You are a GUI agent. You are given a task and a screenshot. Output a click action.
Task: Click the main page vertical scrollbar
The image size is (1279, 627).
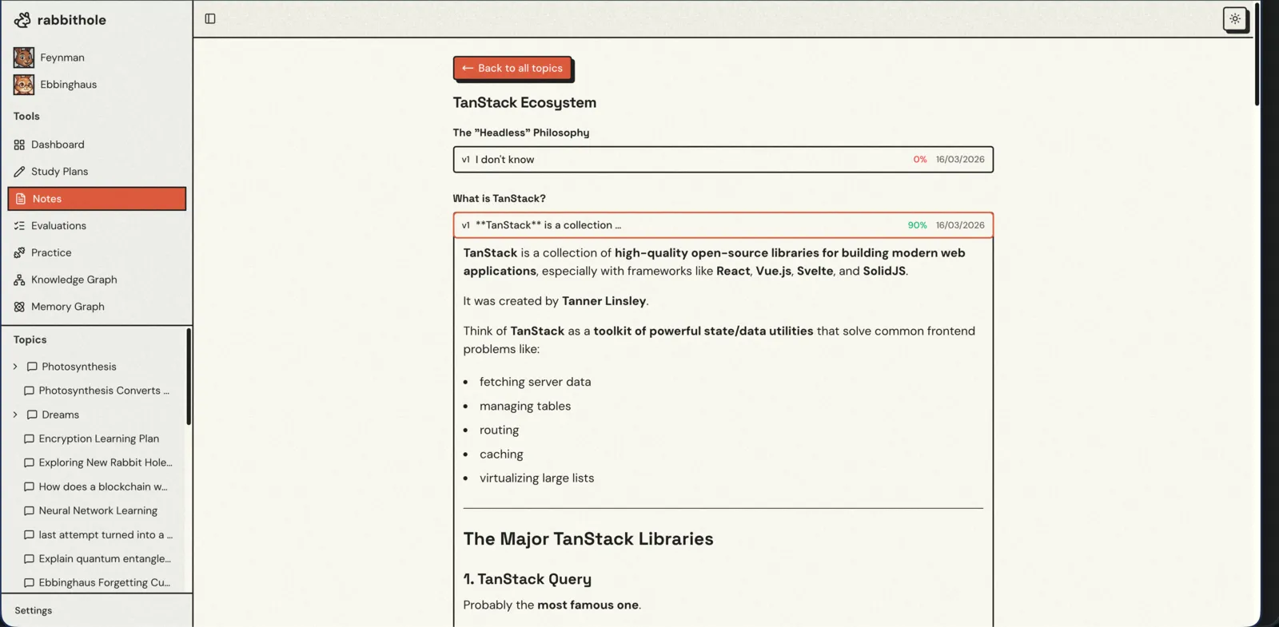[x=1257, y=54]
